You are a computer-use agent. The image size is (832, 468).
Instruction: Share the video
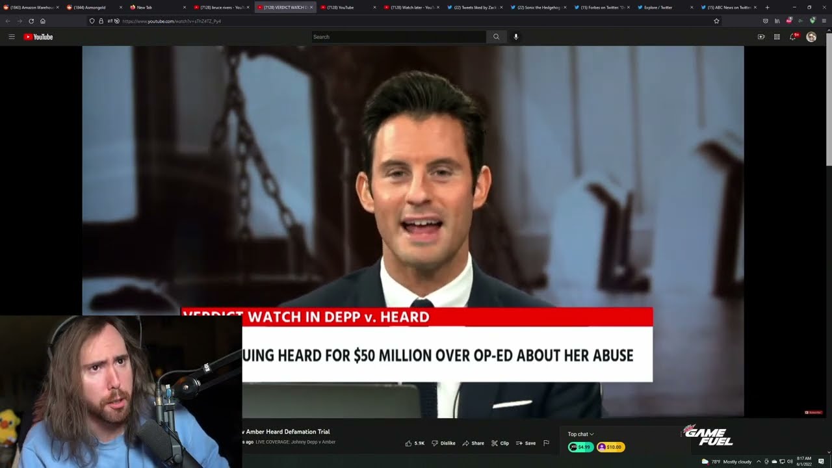473,443
